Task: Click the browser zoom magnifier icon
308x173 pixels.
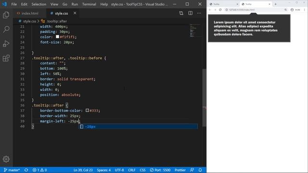Action: pyautogui.click(x=285, y=10)
